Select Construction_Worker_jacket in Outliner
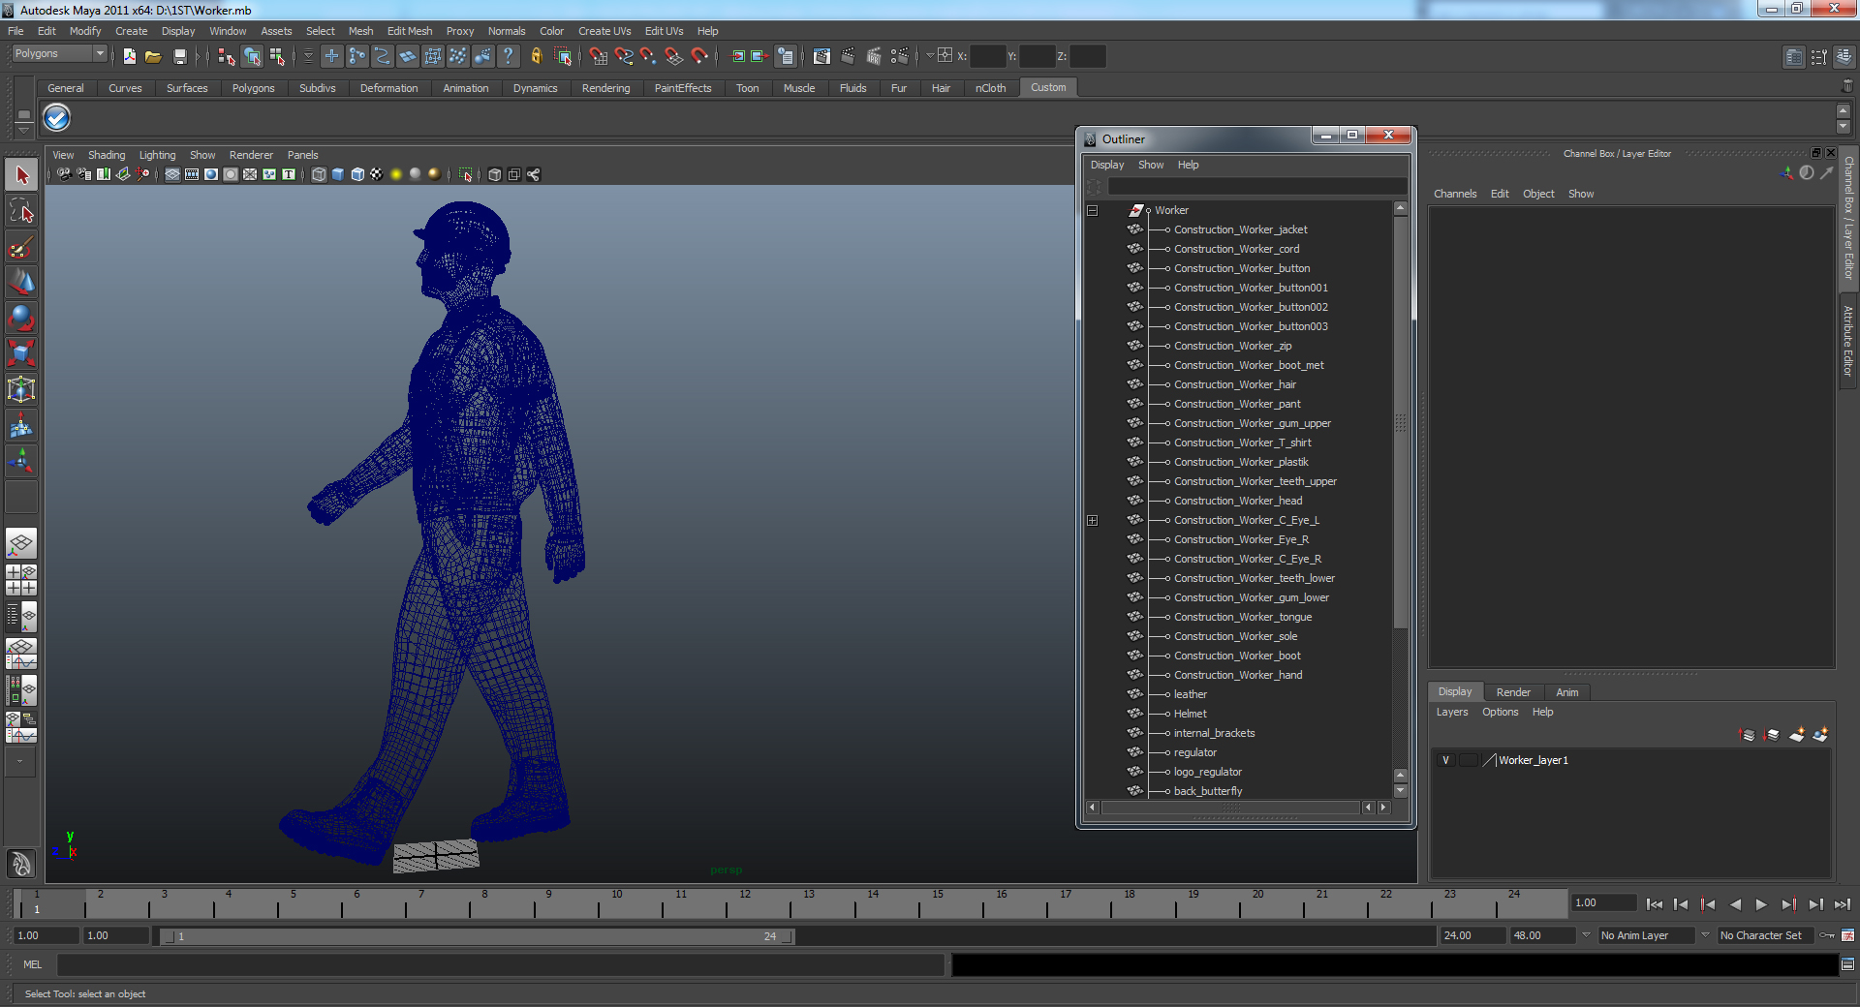The width and height of the screenshot is (1860, 1007). [1240, 229]
